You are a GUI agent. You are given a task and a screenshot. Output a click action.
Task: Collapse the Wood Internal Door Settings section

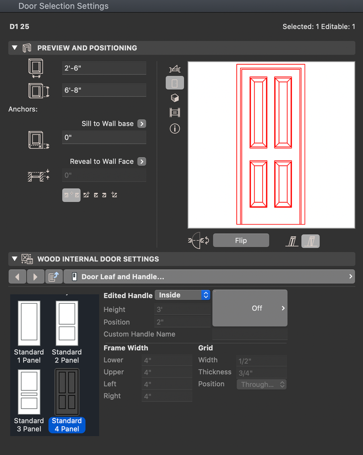pos(15,259)
